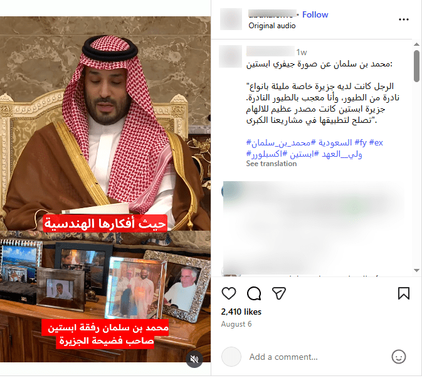
Task: Open the #fy hashtag
Action: point(361,142)
